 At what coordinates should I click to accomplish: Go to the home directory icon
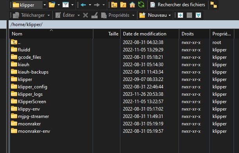tap(132, 5)
